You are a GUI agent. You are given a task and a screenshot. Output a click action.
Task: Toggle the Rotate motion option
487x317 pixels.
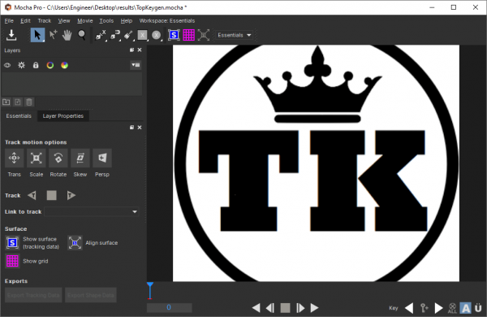click(x=58, y=158)
